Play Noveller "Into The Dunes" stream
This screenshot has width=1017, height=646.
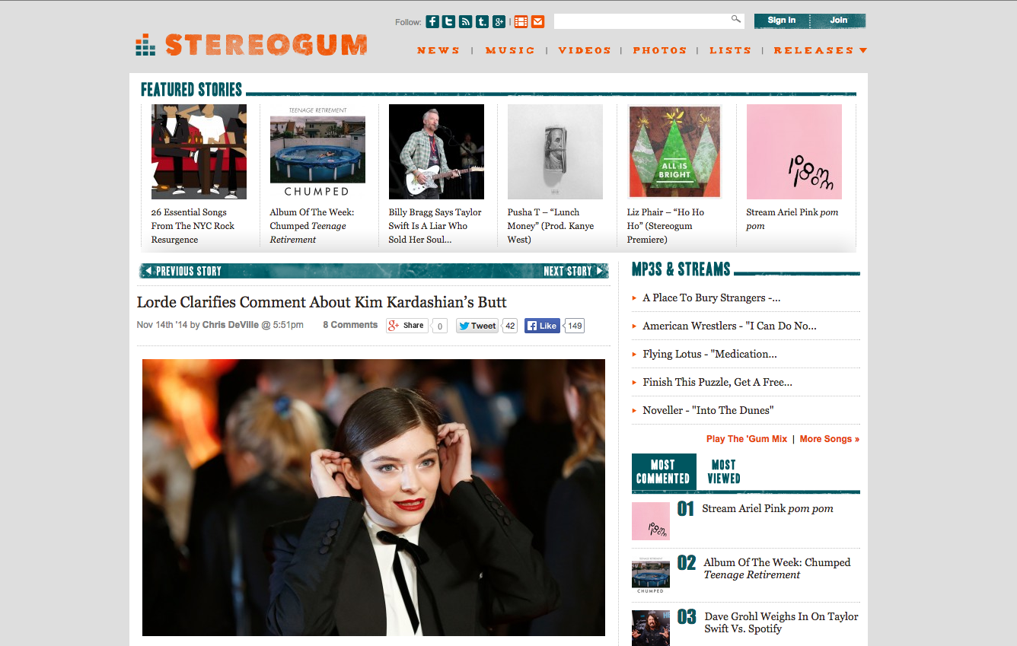(x=708, y=410)
